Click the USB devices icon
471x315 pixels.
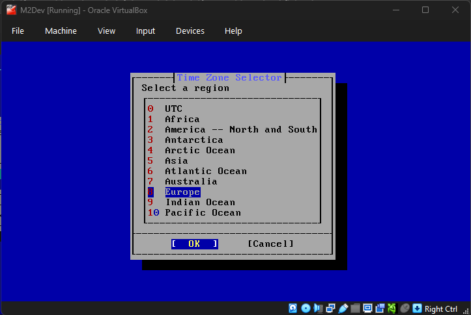click(343, 309)
